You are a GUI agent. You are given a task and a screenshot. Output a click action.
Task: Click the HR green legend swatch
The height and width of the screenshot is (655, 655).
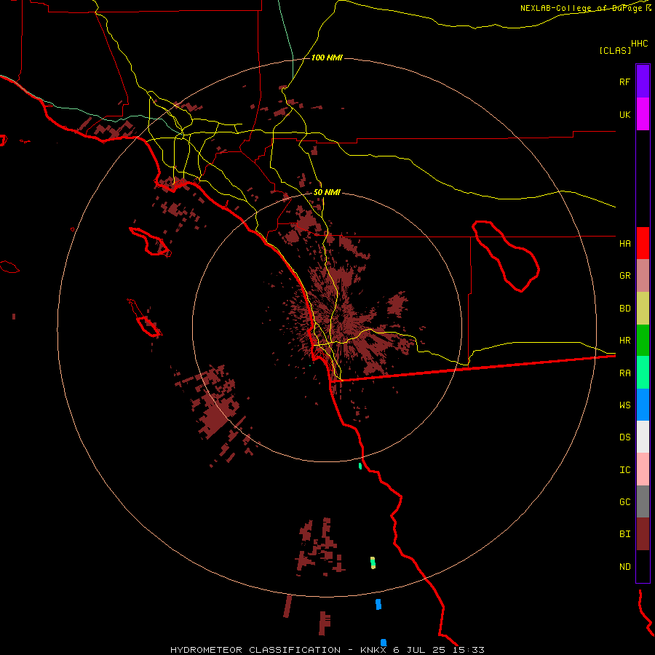(x=643, y=341)
